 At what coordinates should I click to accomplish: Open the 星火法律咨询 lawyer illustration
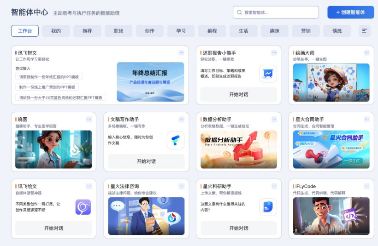click(146, 216)
